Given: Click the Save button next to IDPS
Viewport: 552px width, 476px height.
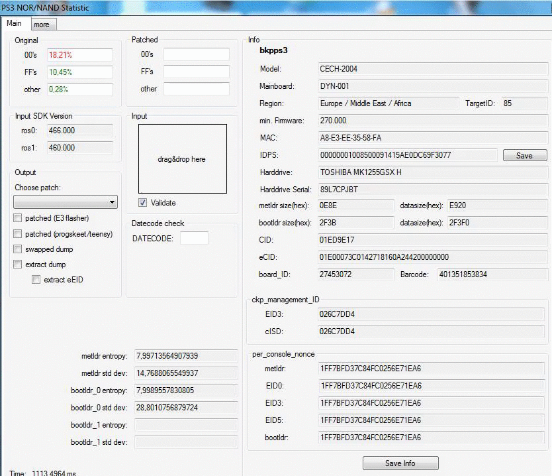Looking at the screenshot, I should (525, 155).
